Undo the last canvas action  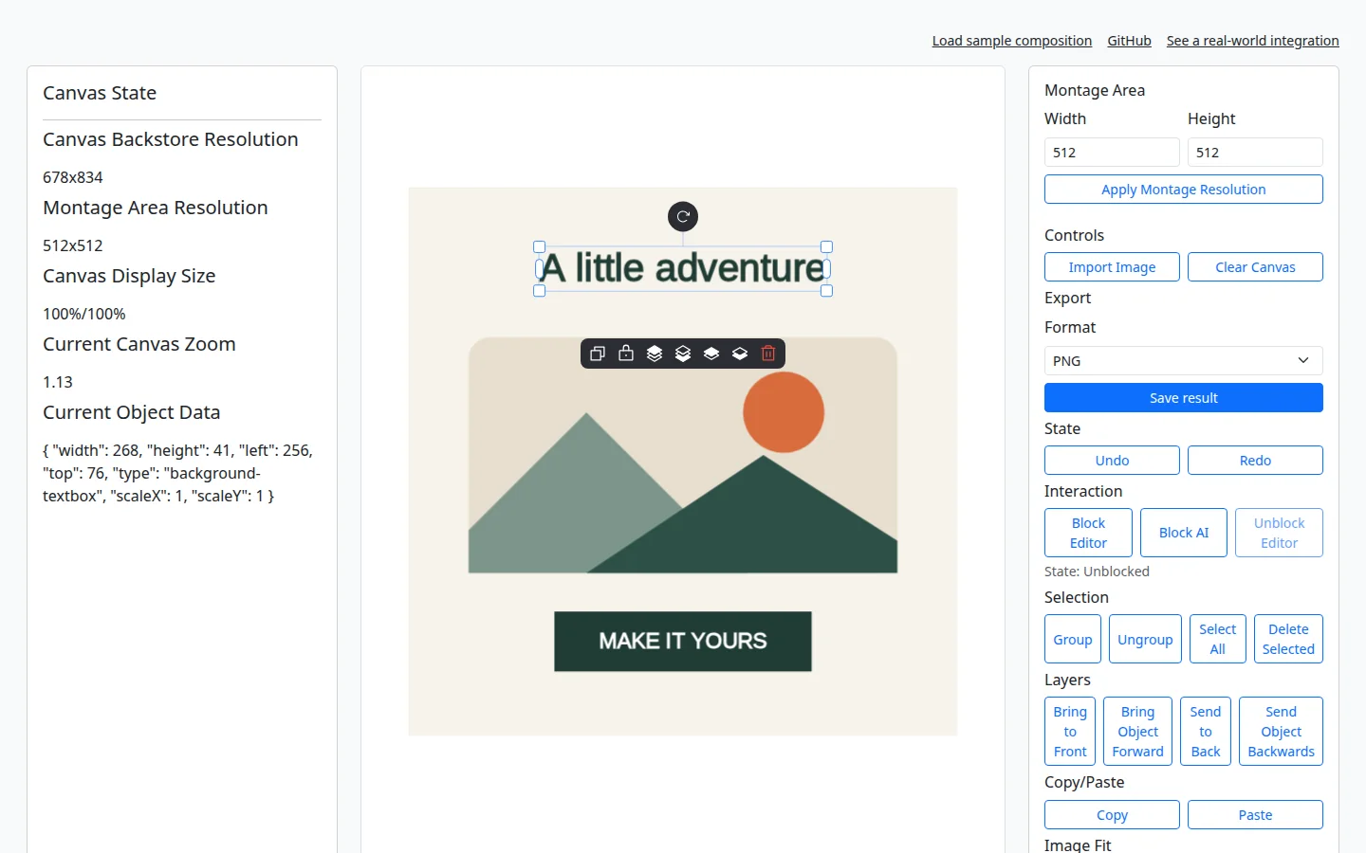tap(1112, 461)
